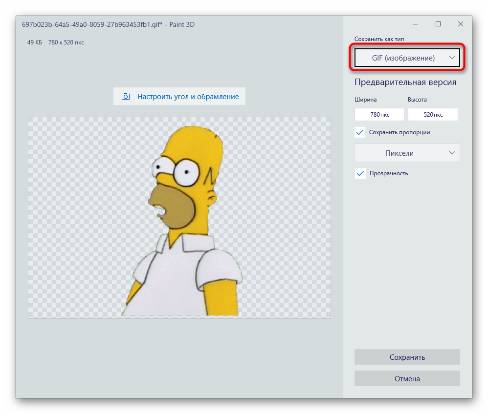Viewport: 488px width, 414px height.
Task: Open the Пиксели units dropdown
Action: tap(399, 153)
